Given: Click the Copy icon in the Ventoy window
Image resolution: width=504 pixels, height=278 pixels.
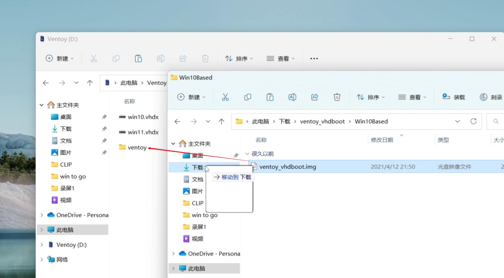Looking at the screenshot, I should (x=116, y=58).
